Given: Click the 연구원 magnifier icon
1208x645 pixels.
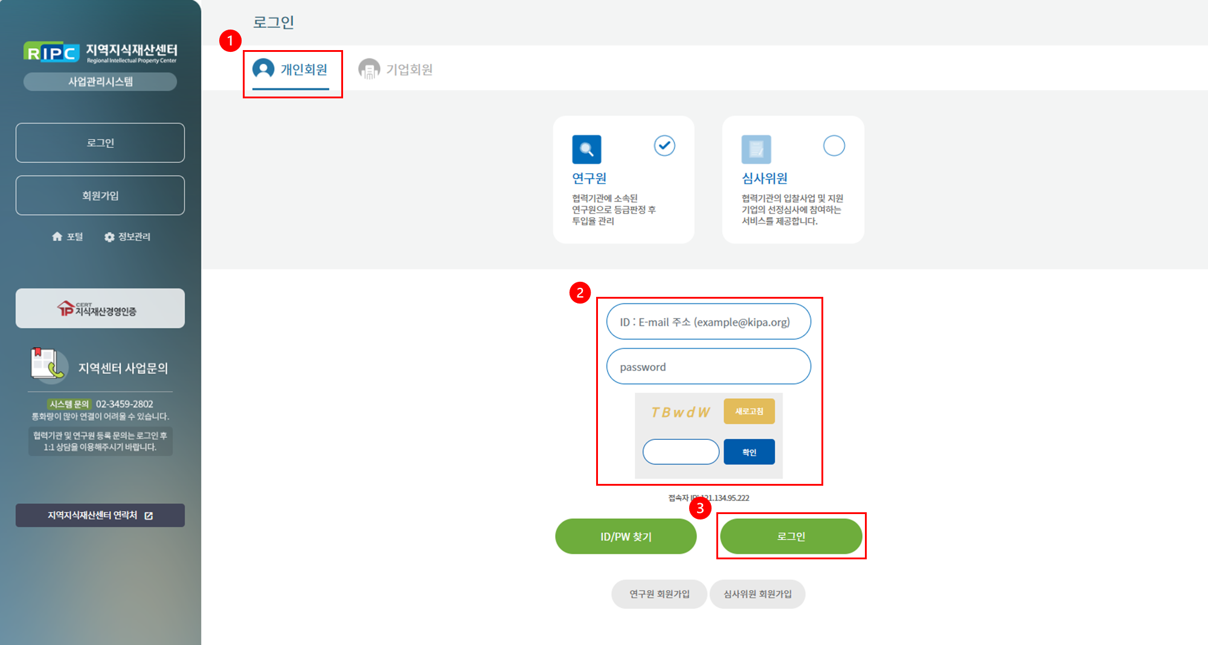Looking at the screenshot, I should [x=586, y=149].
